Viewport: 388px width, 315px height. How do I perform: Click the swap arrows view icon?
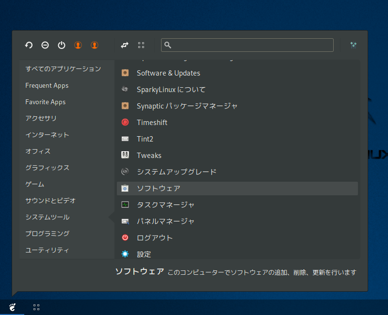pos(125,45)
